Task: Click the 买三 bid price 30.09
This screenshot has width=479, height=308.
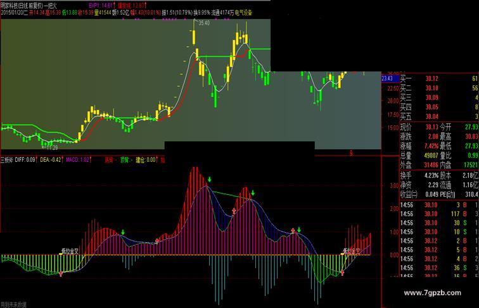Action: (x=432, y=97)
